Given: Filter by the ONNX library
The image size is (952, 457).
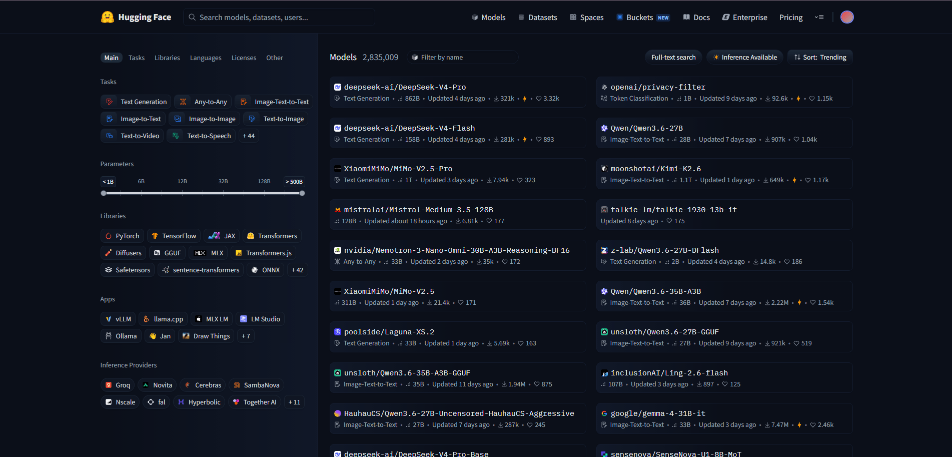Looking at the screenshot, I should click(x=266, y=270).
